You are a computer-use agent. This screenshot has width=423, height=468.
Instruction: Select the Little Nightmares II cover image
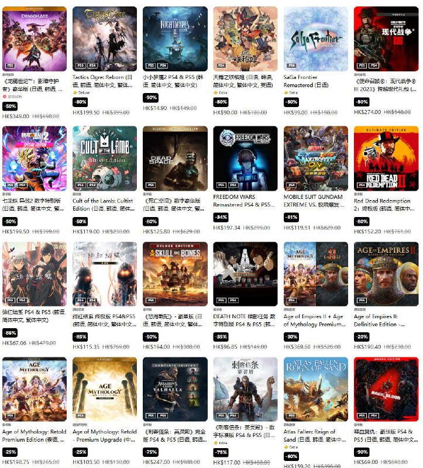tap(175, 39)
